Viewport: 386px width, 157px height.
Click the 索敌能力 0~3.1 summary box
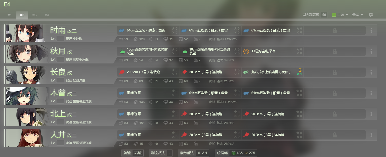pyautogui.click(x=194, y=153)
